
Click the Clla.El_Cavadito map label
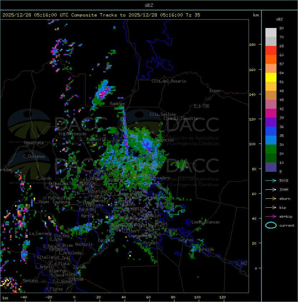[x=181, y=118]
